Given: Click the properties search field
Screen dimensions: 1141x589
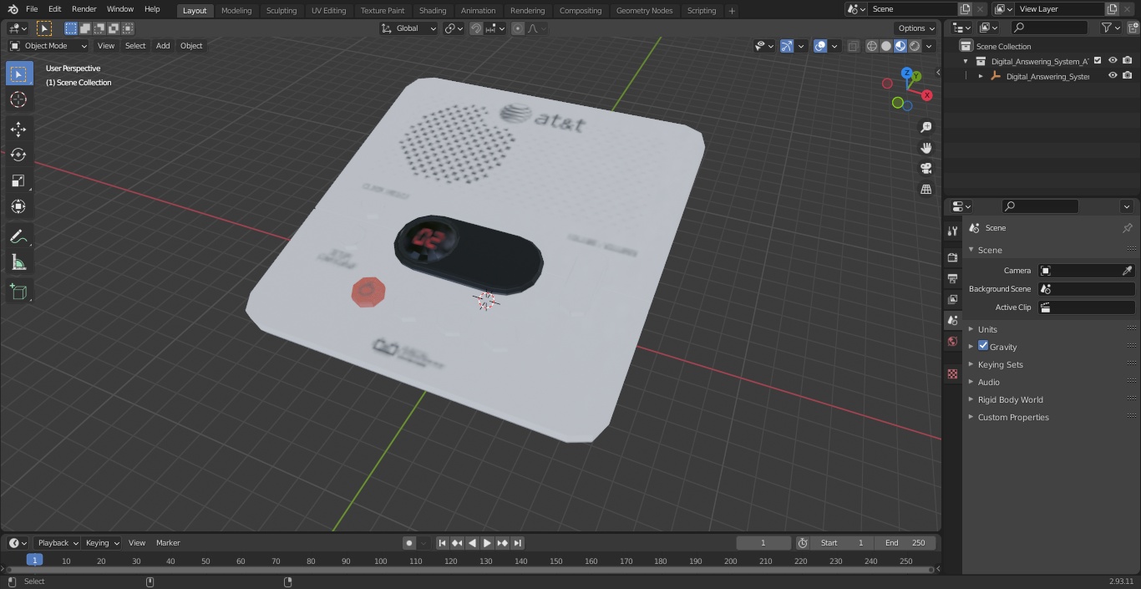Looking at the screenshot, I should coord(1040,206).
